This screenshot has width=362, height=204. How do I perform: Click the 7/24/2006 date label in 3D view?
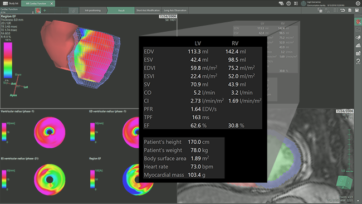168,16
